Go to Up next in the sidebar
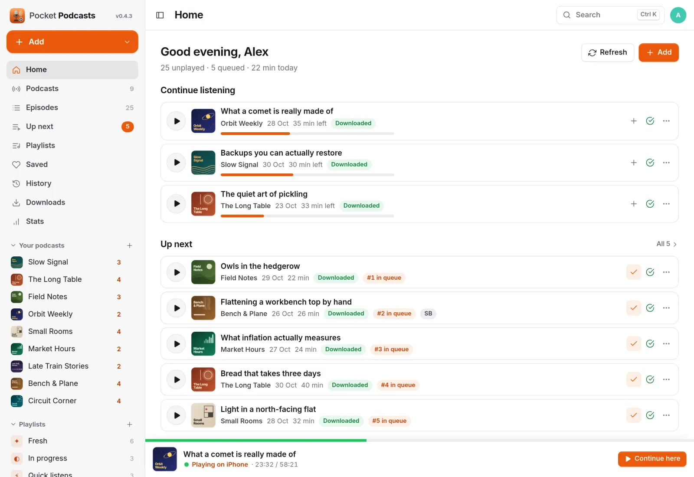694x477 pixels. pos(72,127)
